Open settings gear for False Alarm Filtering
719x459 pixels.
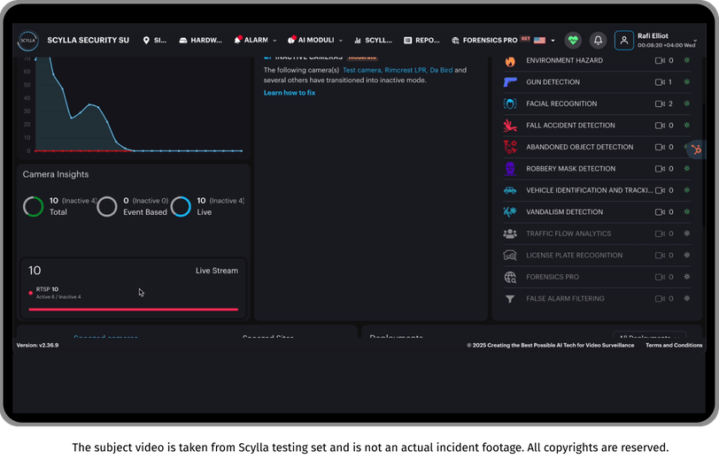pyautogui.click(x=686, y=298)
